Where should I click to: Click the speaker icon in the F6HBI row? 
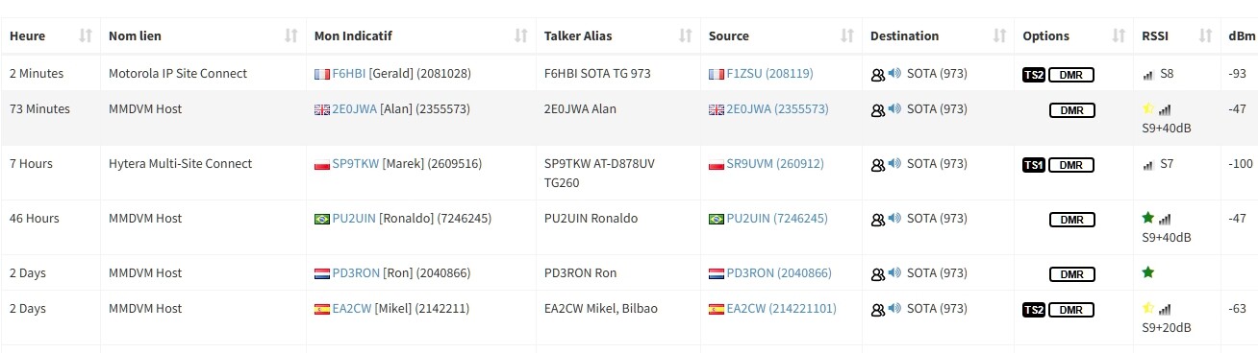coord(894,74)
